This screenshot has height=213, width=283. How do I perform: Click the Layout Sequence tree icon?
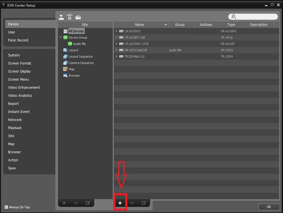65,56
